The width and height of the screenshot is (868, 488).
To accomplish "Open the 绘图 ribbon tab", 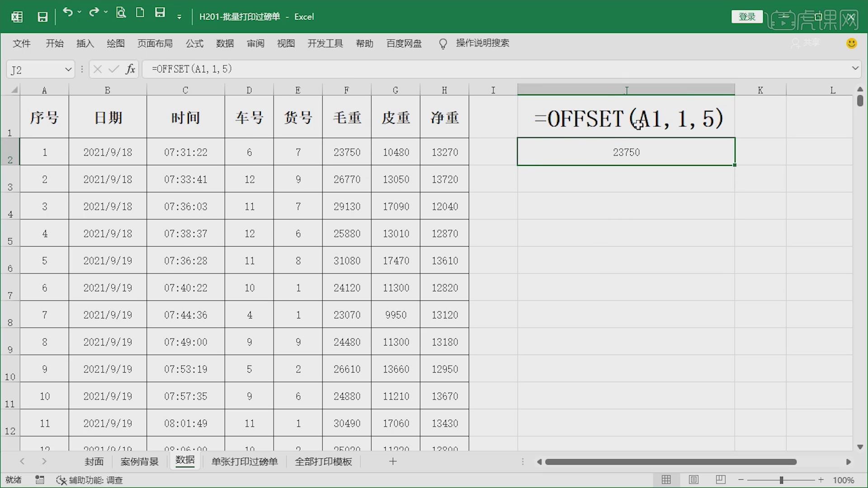I will [x=116, y=43].
